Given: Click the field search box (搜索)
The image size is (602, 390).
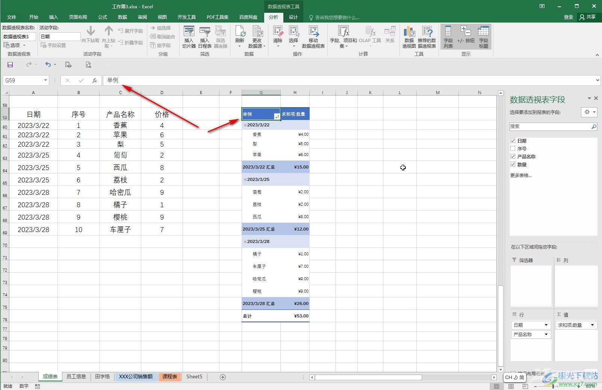Looking at the screenshot, I should (553, 126).
